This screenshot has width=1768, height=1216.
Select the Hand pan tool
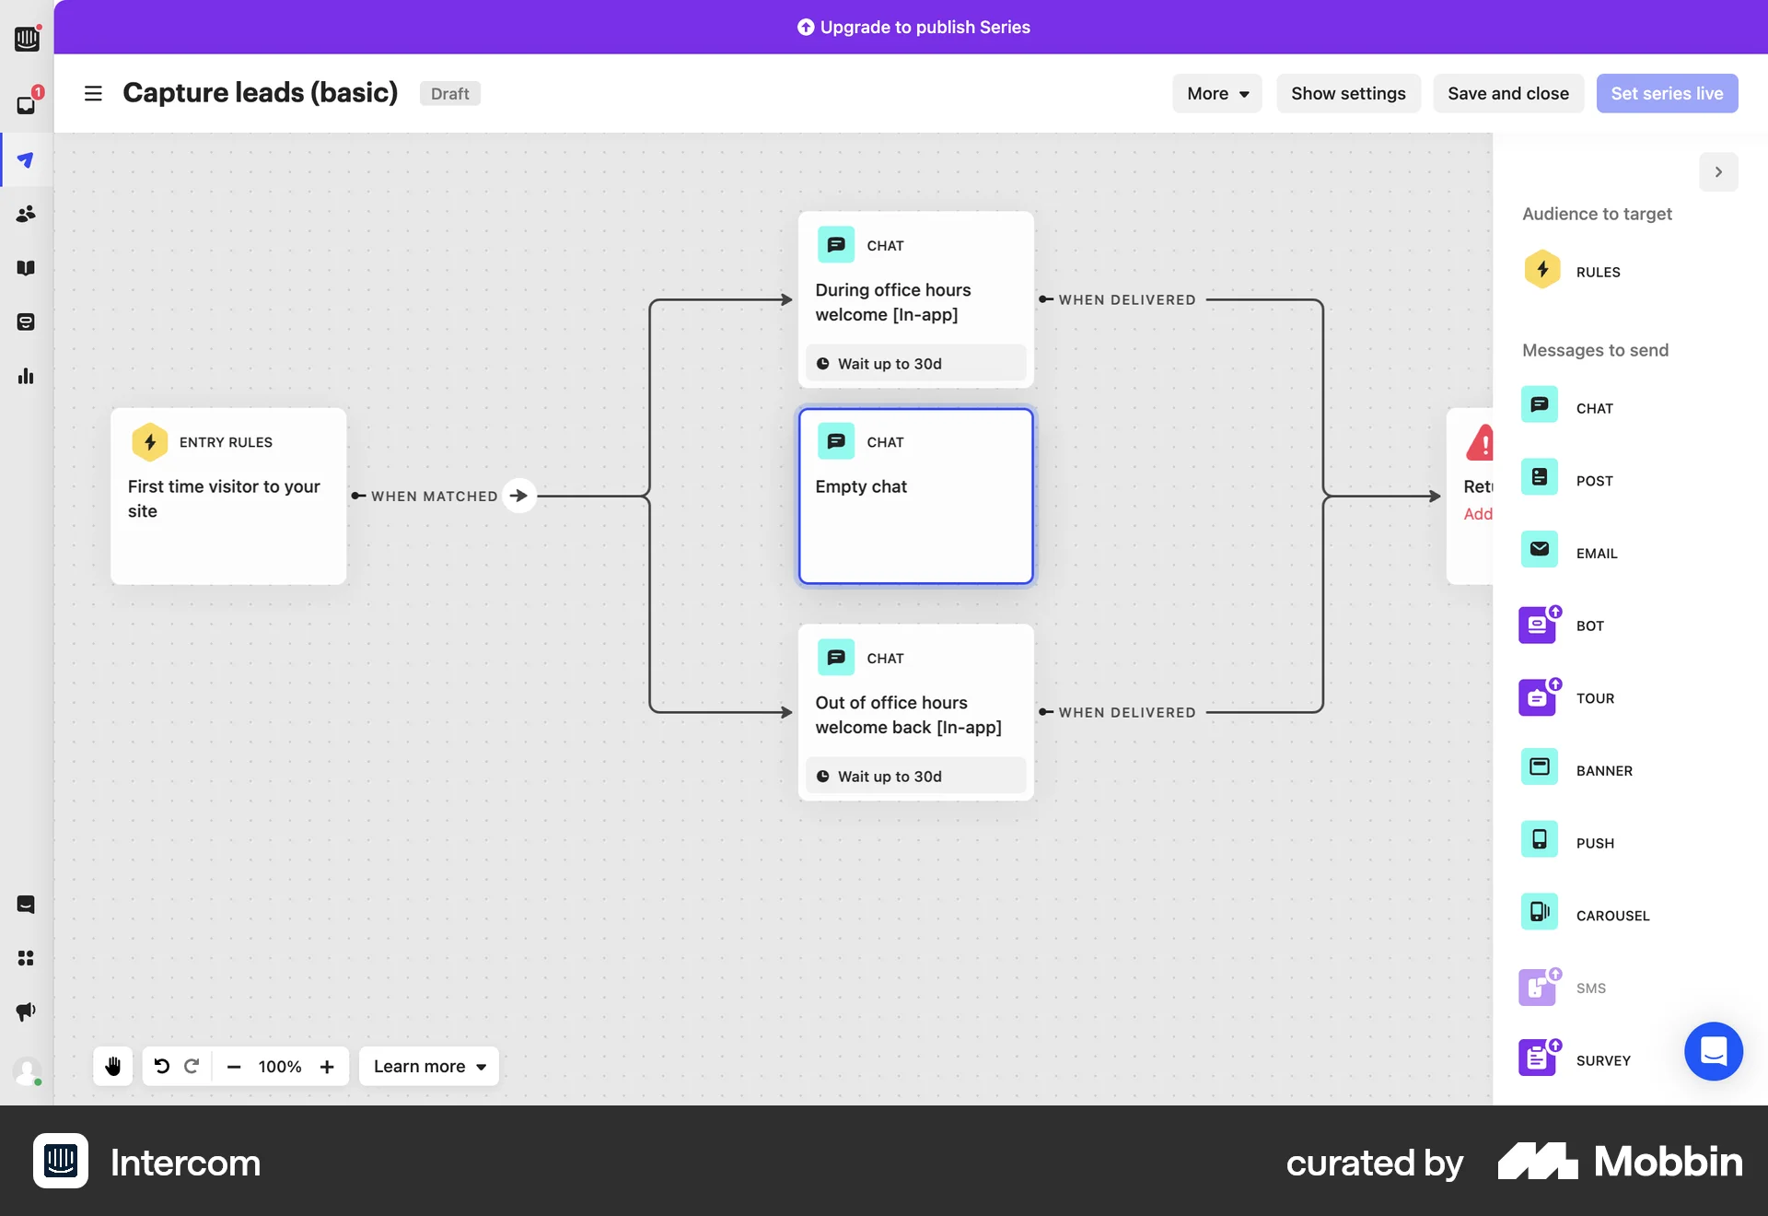[112, 1066]
